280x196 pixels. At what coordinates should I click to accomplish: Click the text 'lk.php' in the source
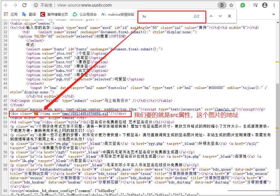[28, 161]
